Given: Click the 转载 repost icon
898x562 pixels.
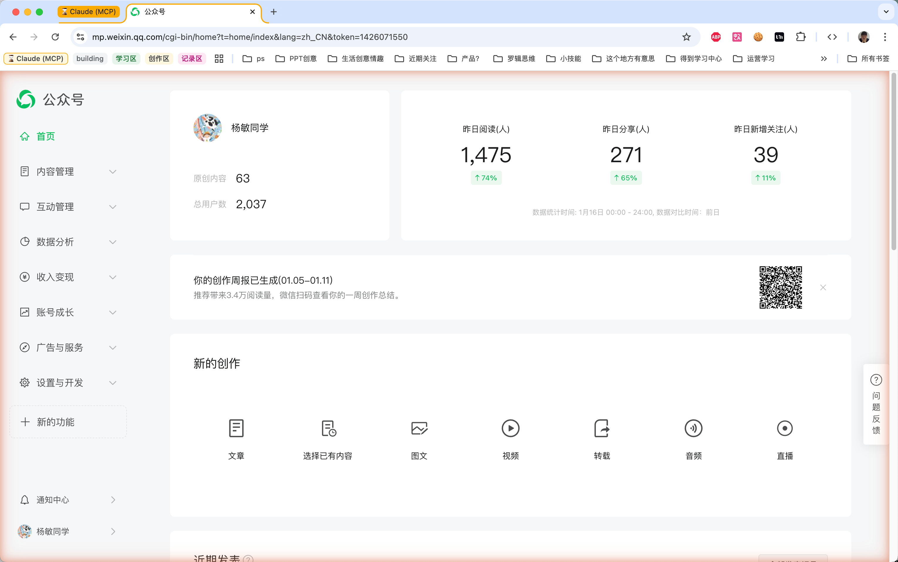Looking at the screenshot, I should click(x=602, y=428).
